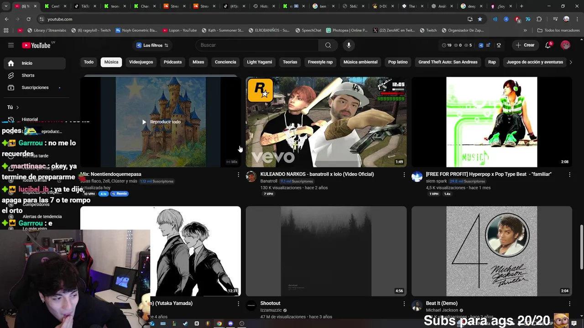
Task: Open options menu for Shootout video
Action: pos(404,303)
